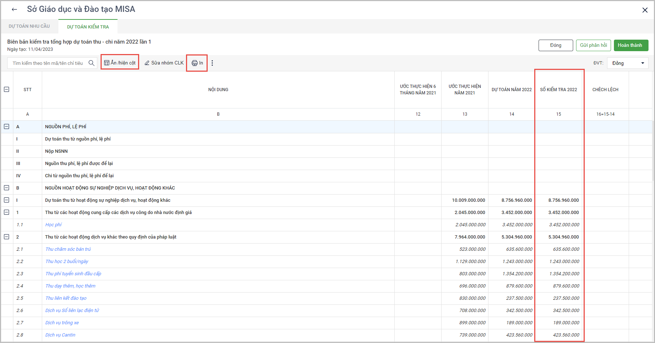Switch to Dự toán nhu cầu tab
This screenshot has height=343, width=655.
pyautogui.click(x=29, y=26)
